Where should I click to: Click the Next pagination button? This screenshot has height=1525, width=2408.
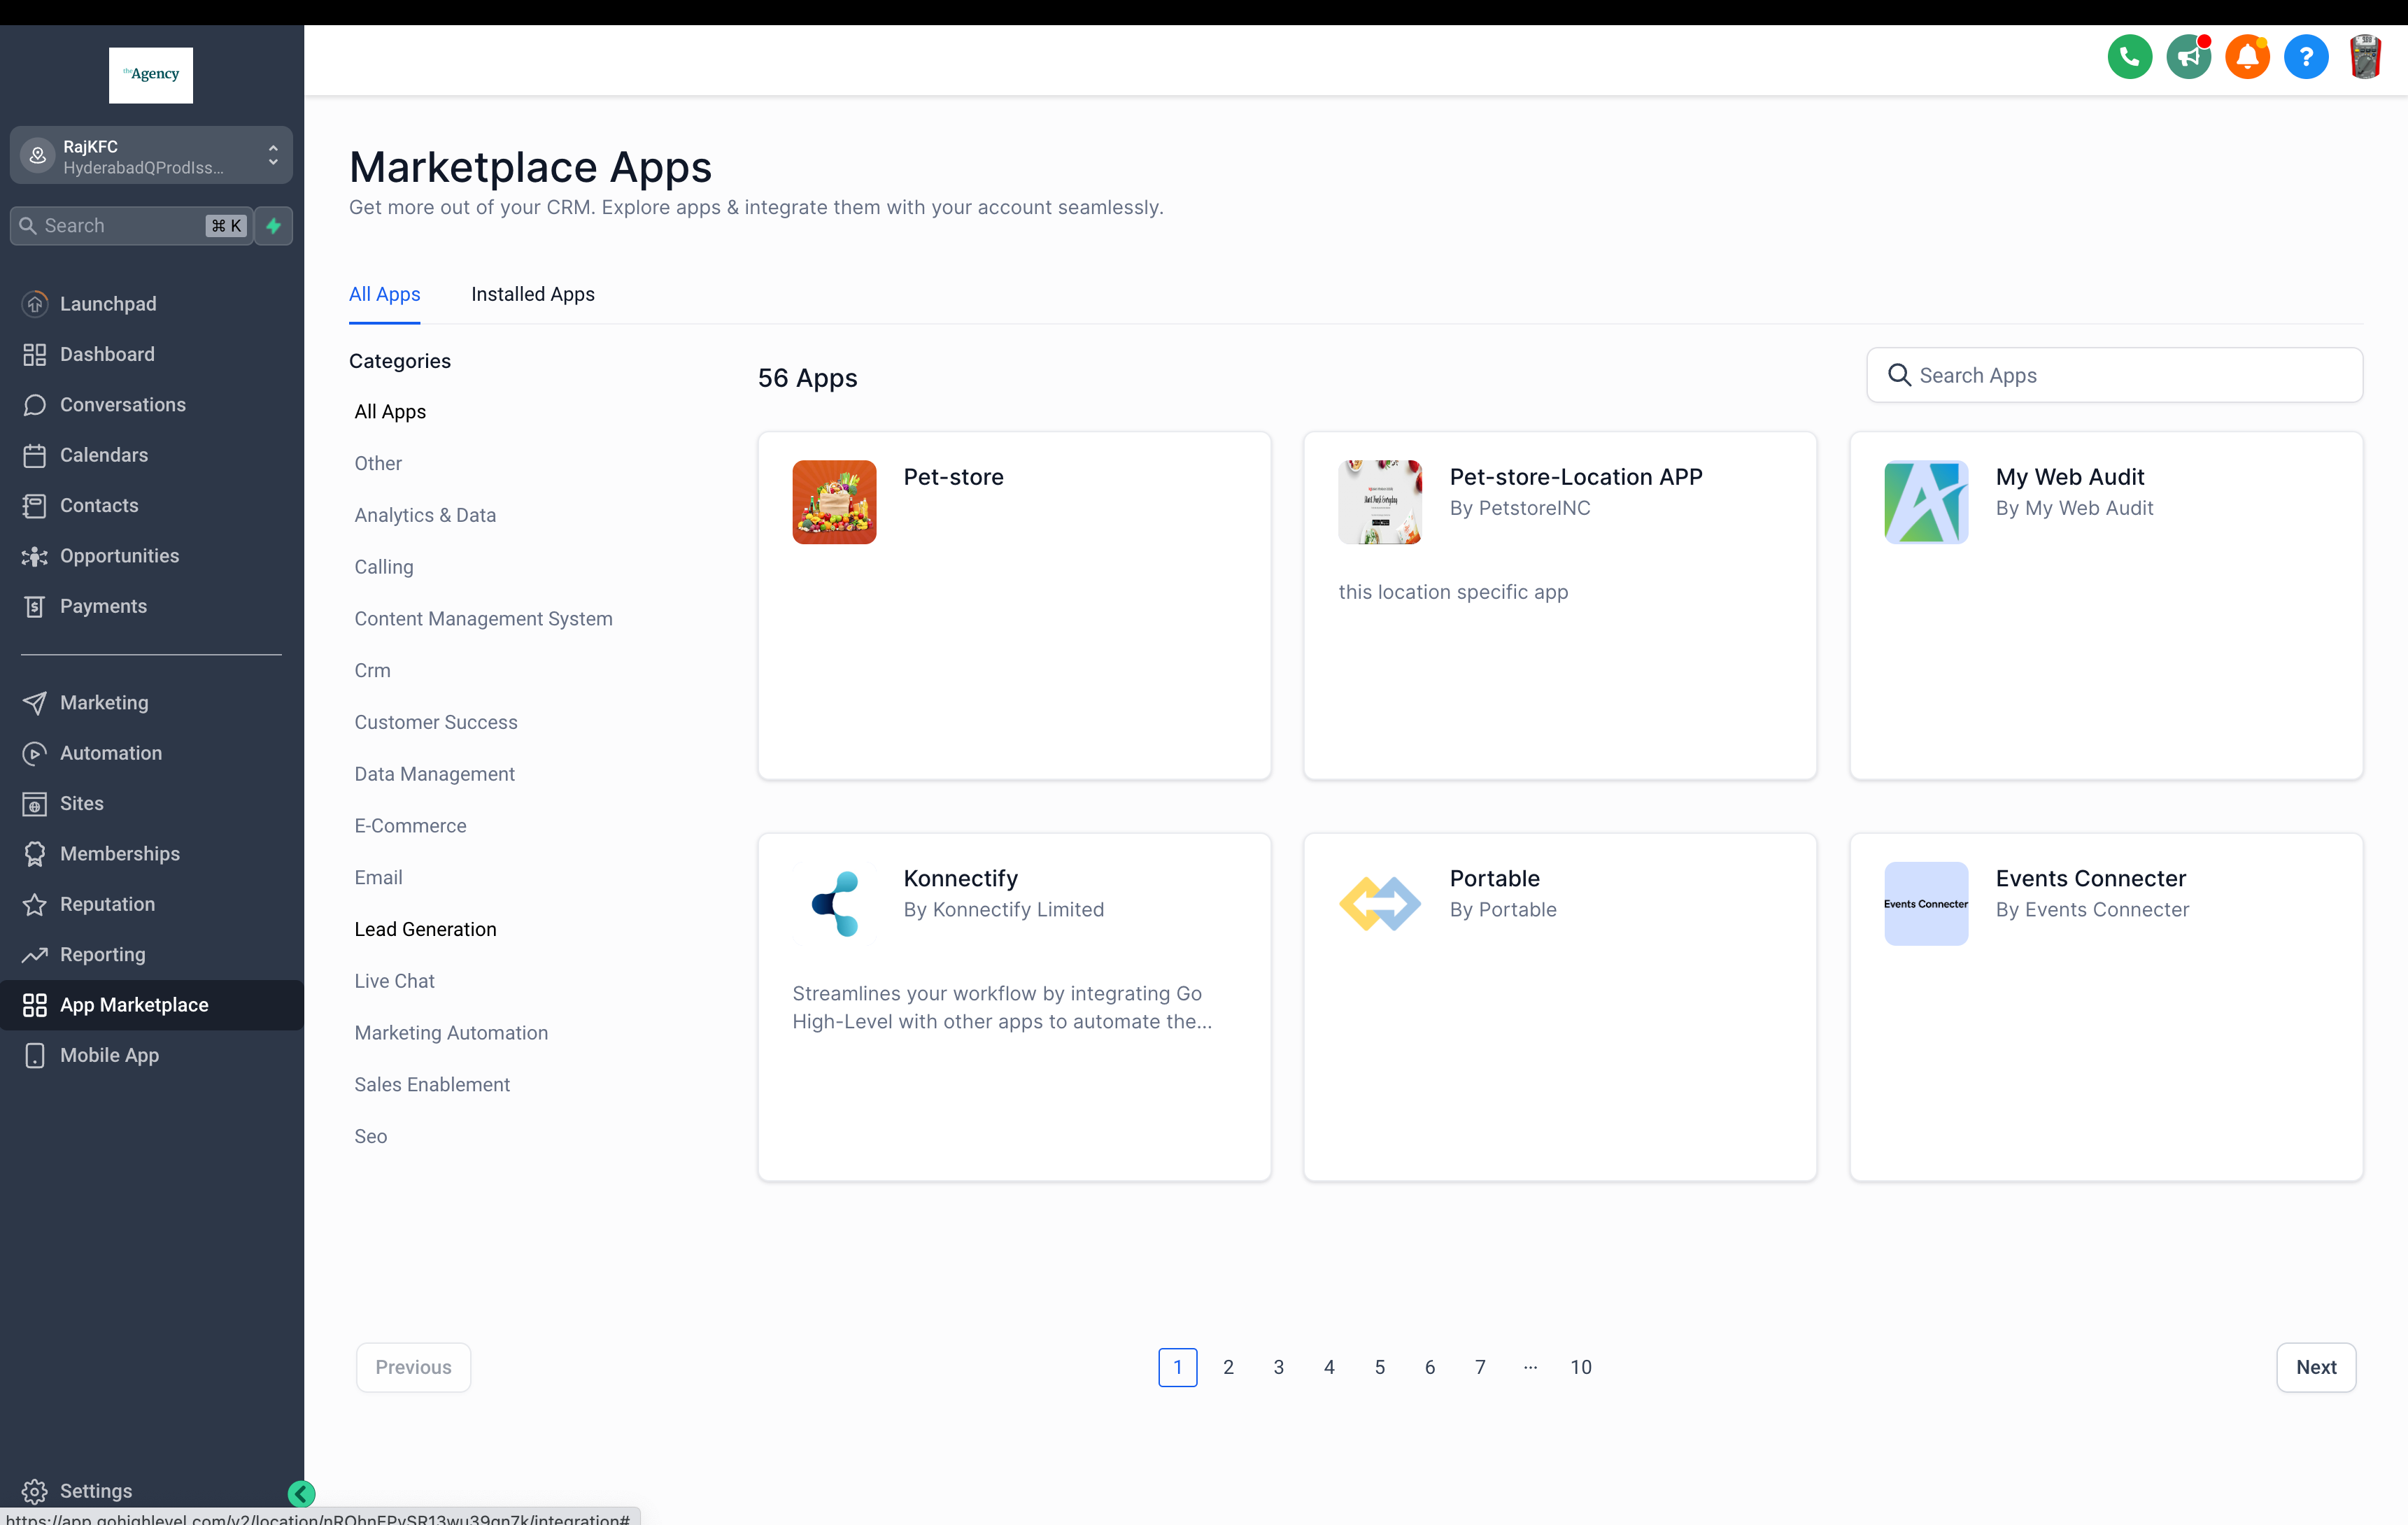2316,1367
